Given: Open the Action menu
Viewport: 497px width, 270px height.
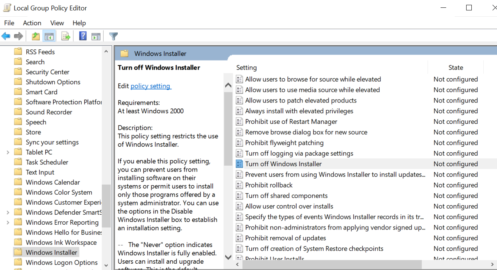Looking at the screenshot, I should (x=32, y=23).
